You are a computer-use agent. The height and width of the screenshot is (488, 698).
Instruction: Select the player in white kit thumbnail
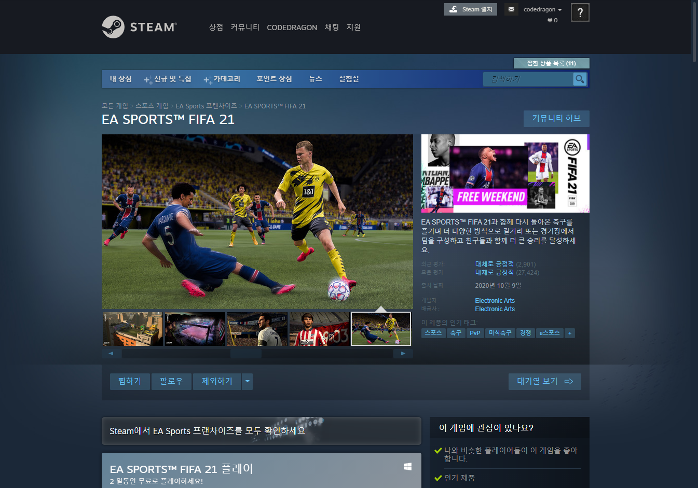point(257,329)
